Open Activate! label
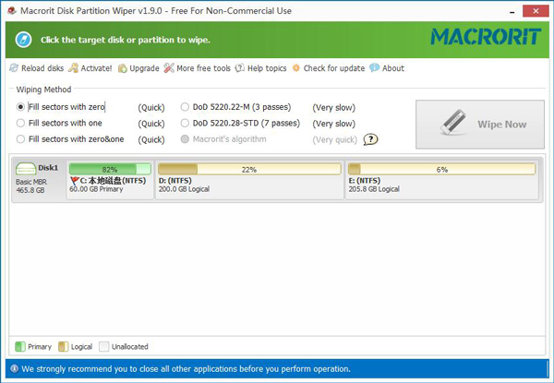 [96, 68]
